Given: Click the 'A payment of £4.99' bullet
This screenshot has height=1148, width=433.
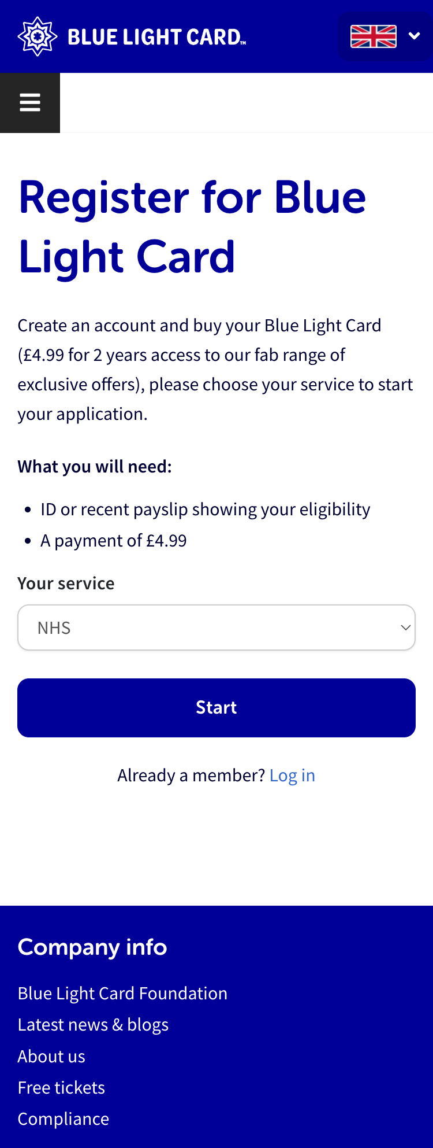Looking at the screenshot, I should pos(113,541).
